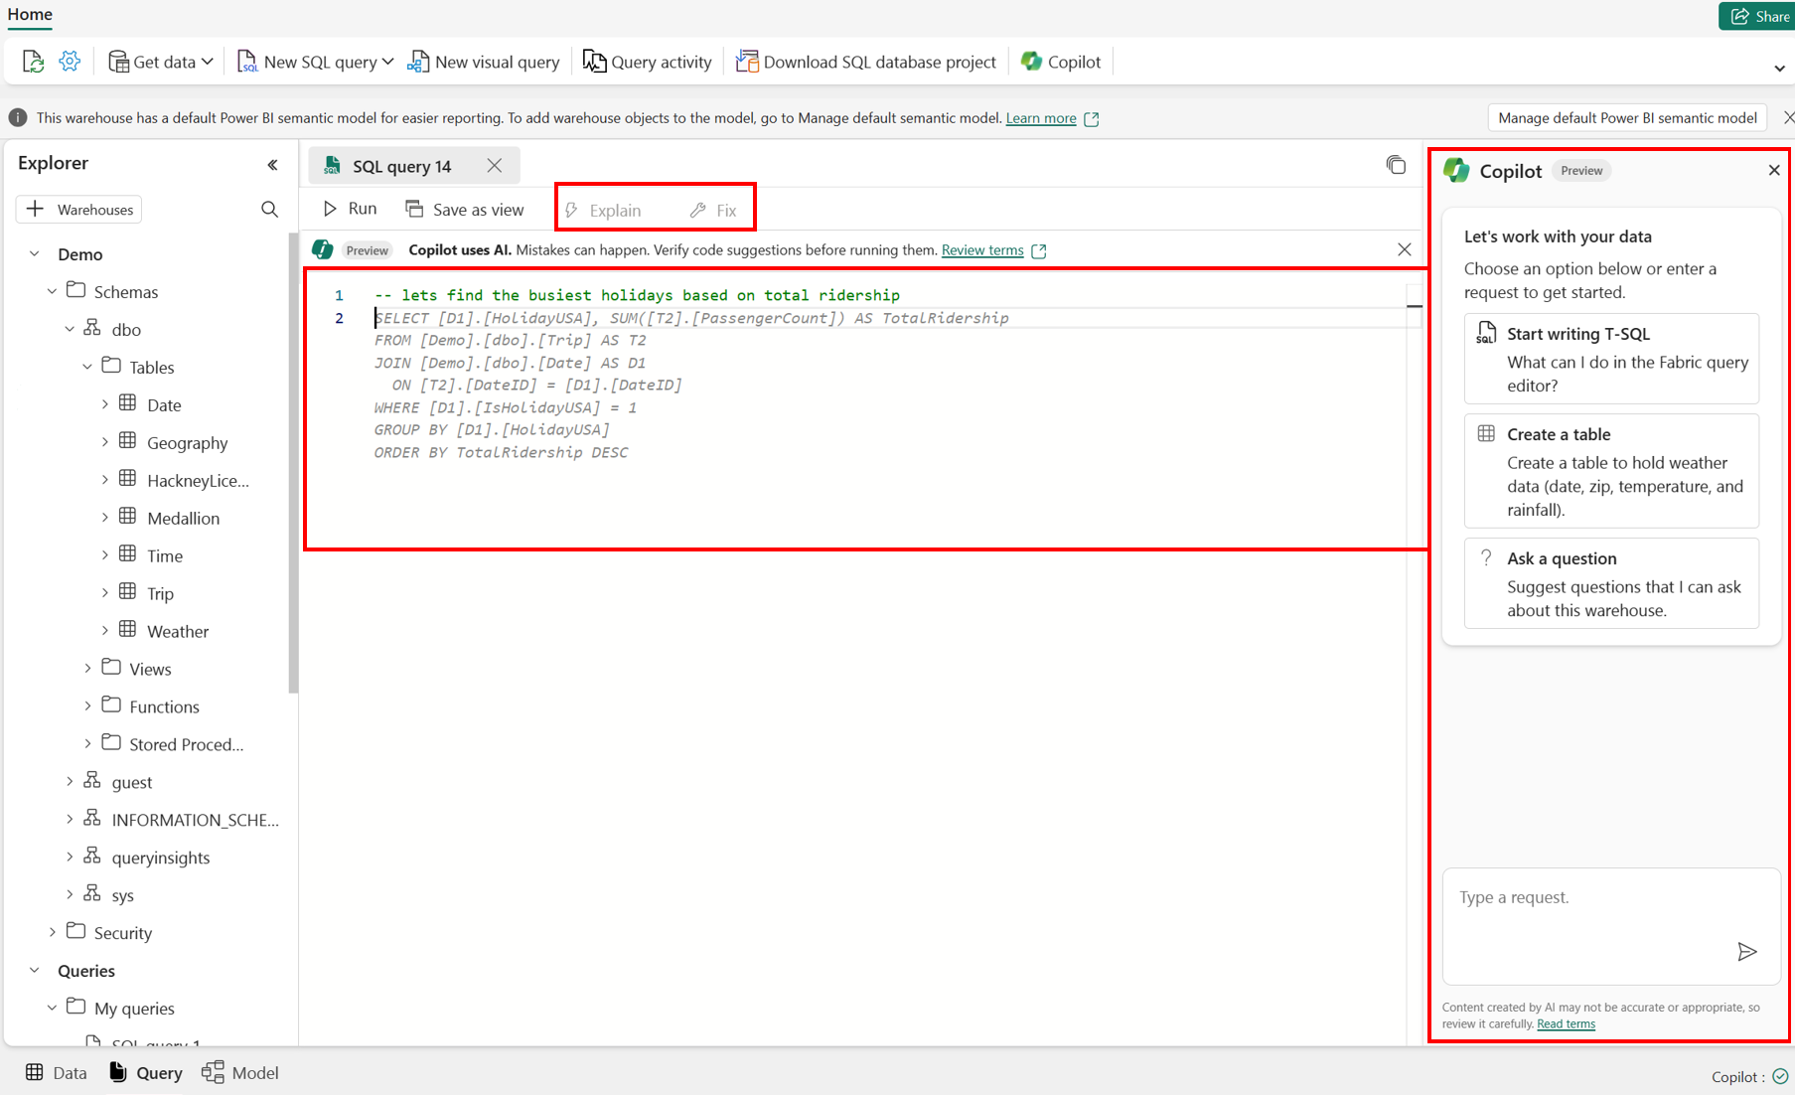Collapse the Explorer pane
1795x1095 pixels.
click(272, 165)
